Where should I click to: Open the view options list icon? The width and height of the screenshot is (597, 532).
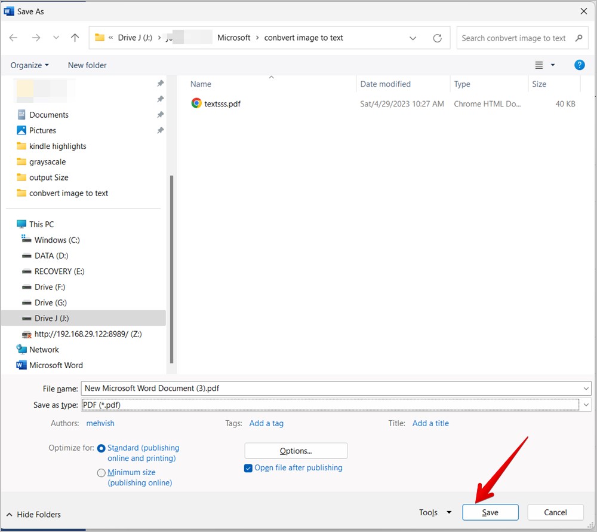click(539, 65)
